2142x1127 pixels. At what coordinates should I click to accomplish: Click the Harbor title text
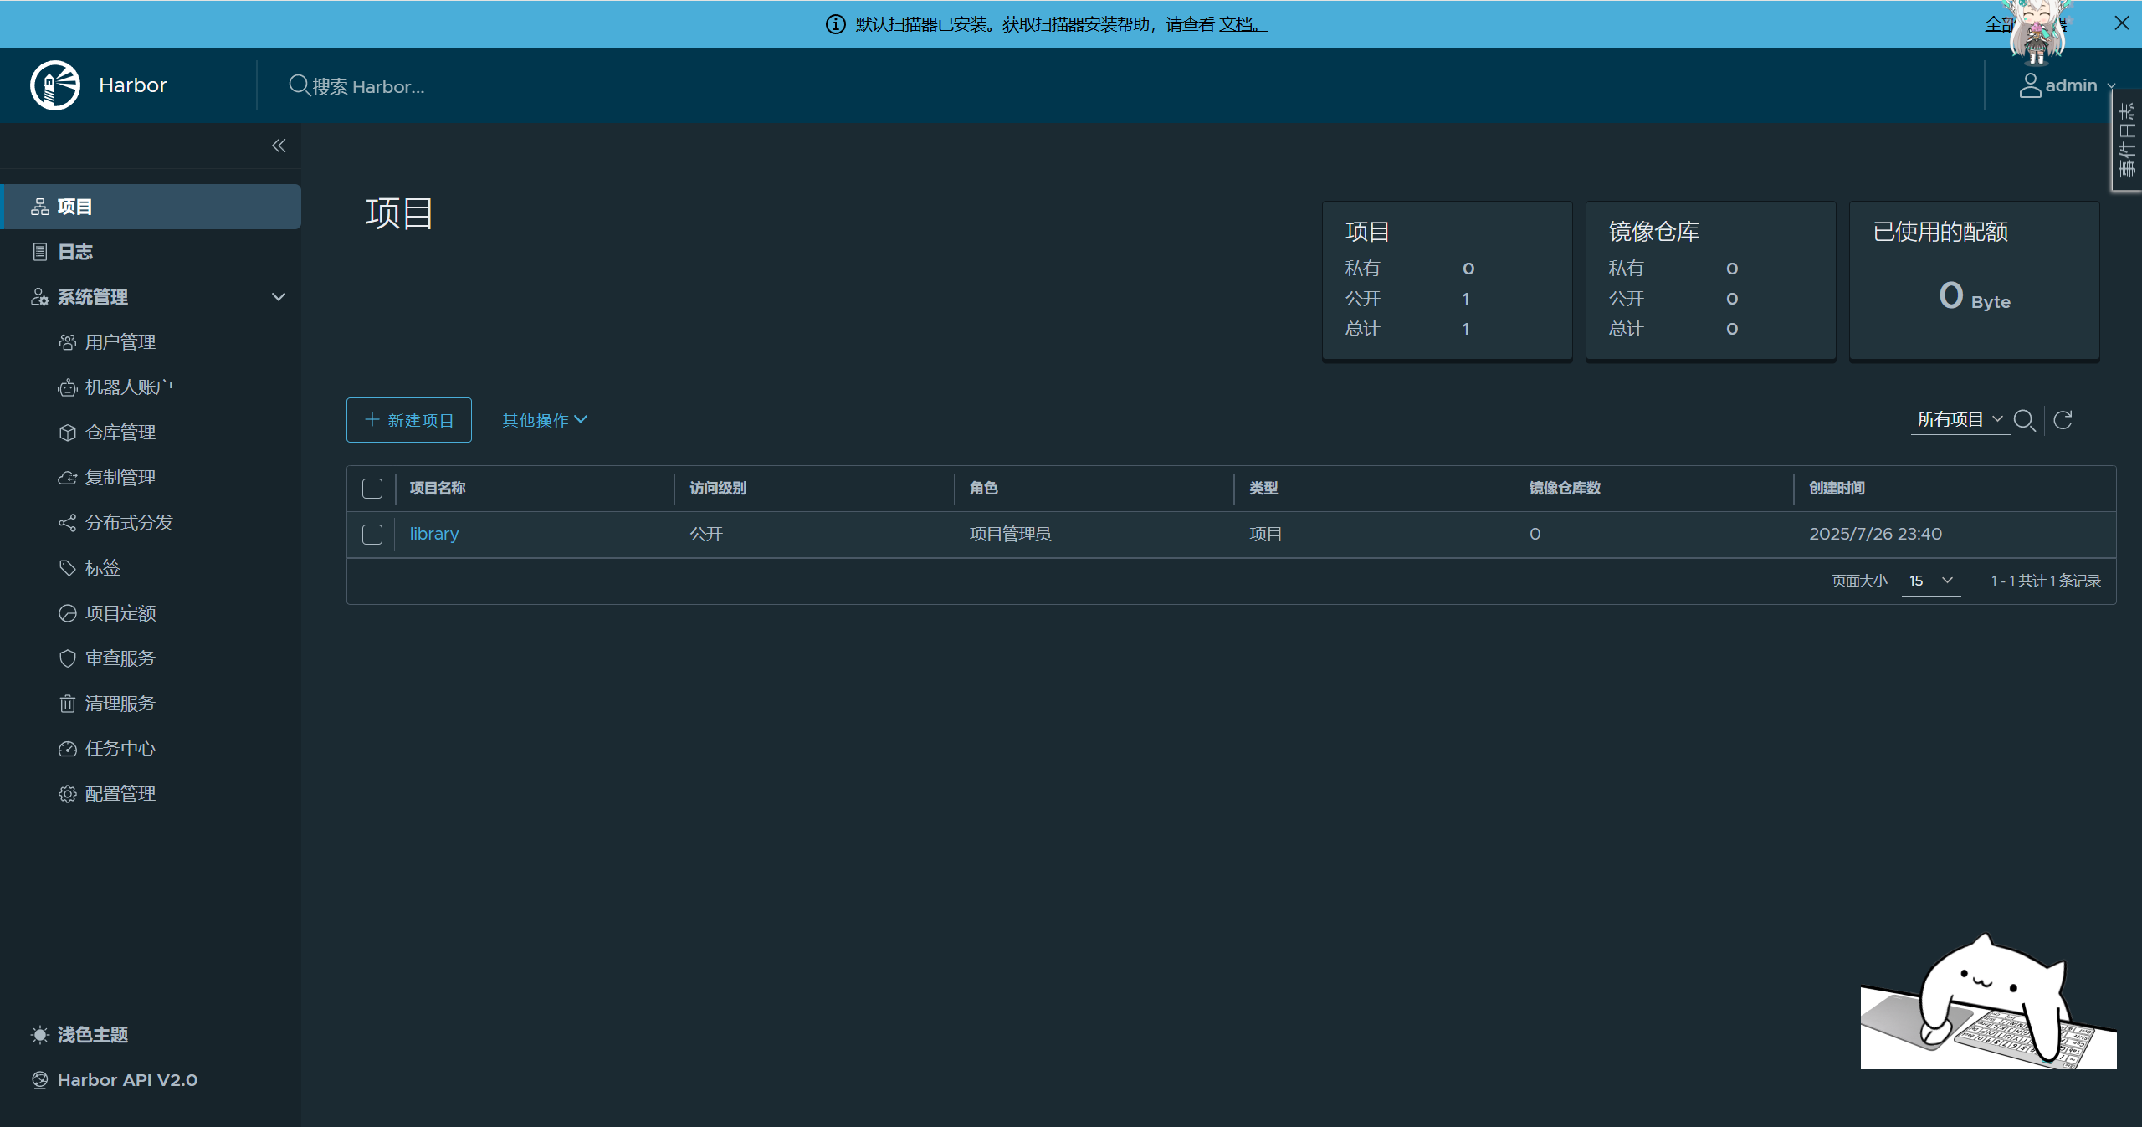point(133,85)
